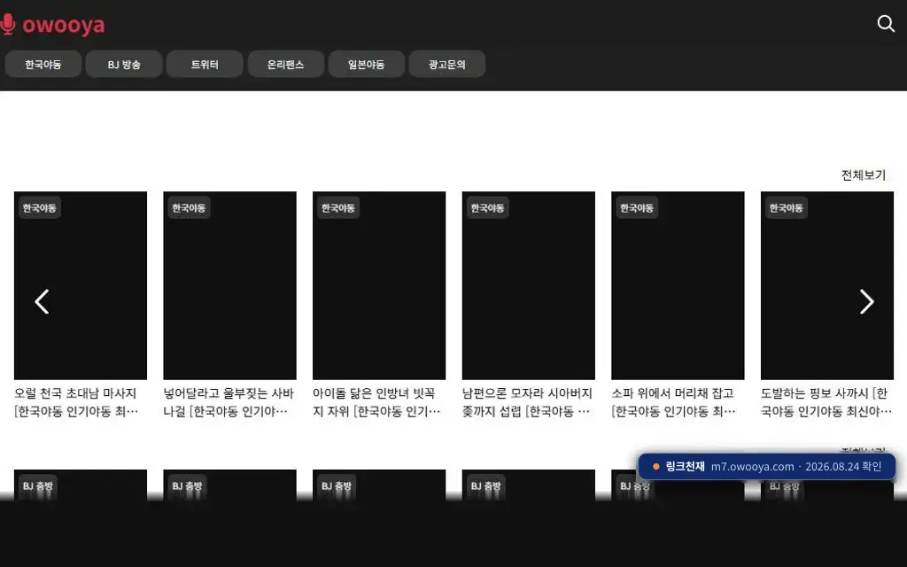Viewport: 907px width, 567px height.
Task: Open the 온리팬스 nav tab
Action: coord(286,64)
